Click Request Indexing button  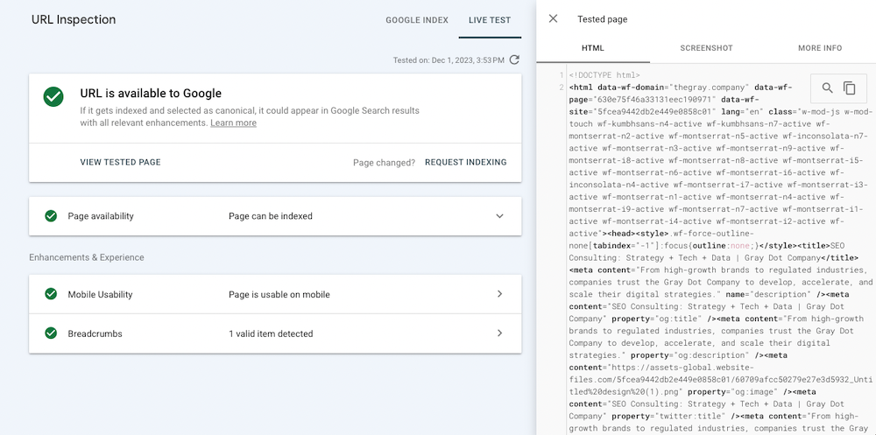point(465,162)
